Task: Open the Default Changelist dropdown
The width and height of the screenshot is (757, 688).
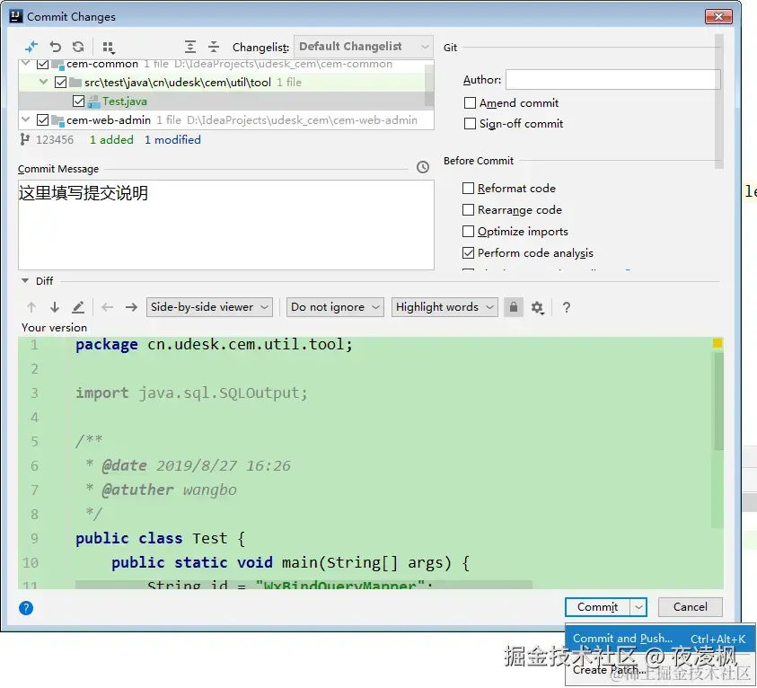Action: click(x=364, y=47)
